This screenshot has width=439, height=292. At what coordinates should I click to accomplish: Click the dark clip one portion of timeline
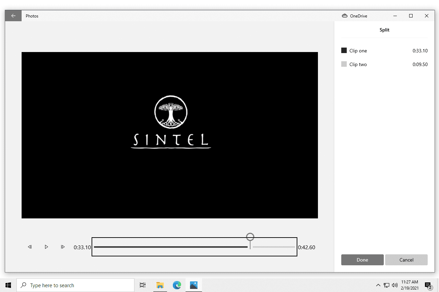coord(171,247)
